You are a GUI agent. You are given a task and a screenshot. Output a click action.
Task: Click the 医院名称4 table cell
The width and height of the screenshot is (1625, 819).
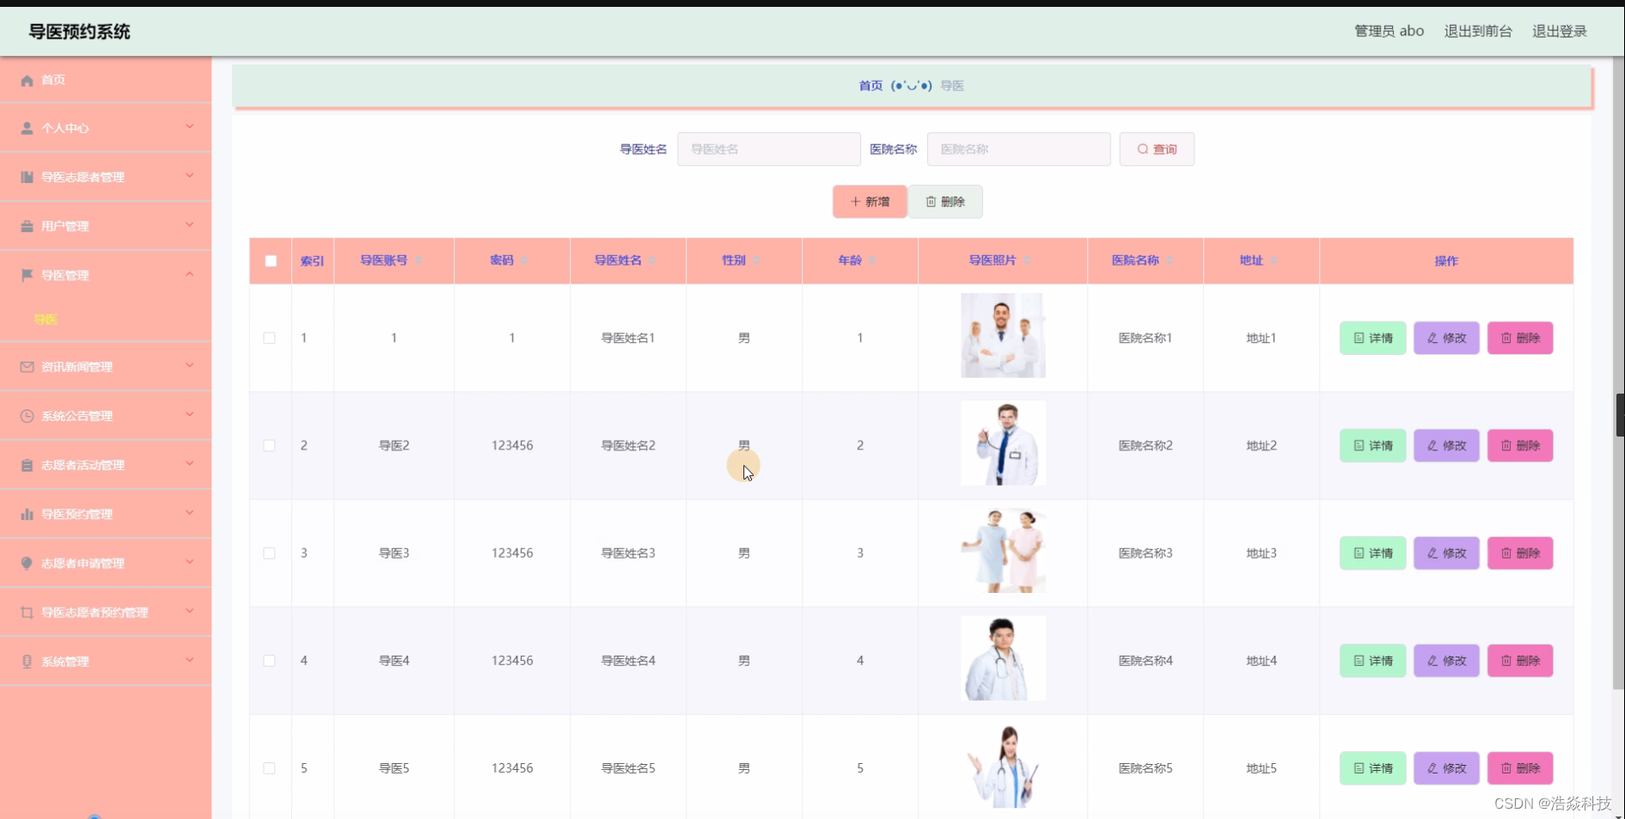pos(1145,660)
